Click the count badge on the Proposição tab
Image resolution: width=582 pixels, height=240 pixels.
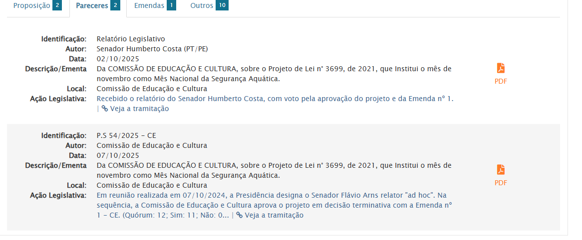click(x=57, y=6)
